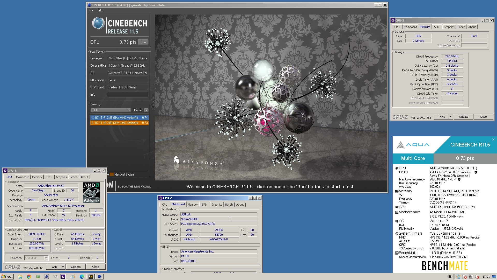Click the orange Identical System swatch
The image size is (497, 280).
tap(112, 174)
